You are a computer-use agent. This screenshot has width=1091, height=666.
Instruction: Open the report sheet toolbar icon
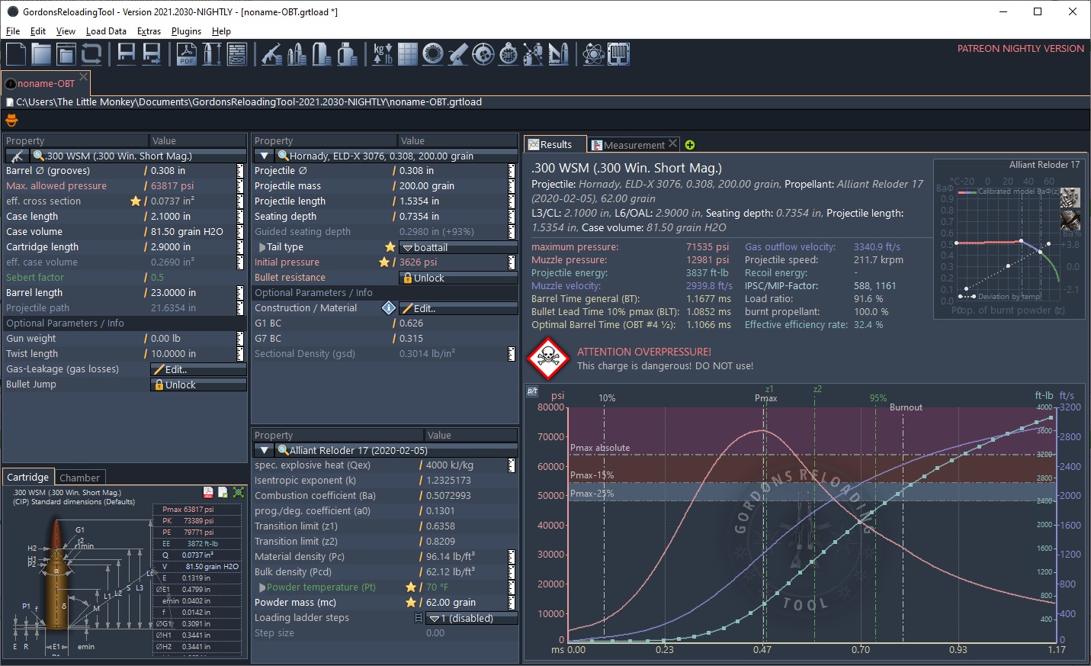tap(237, 54)
